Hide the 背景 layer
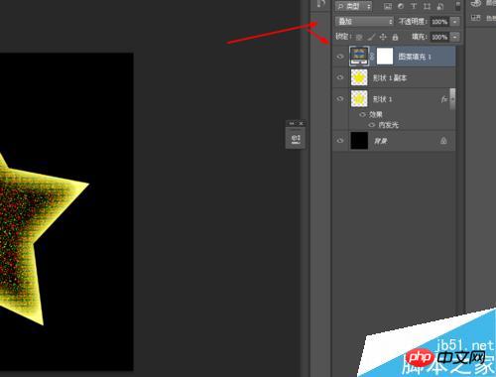 [340, 141]
